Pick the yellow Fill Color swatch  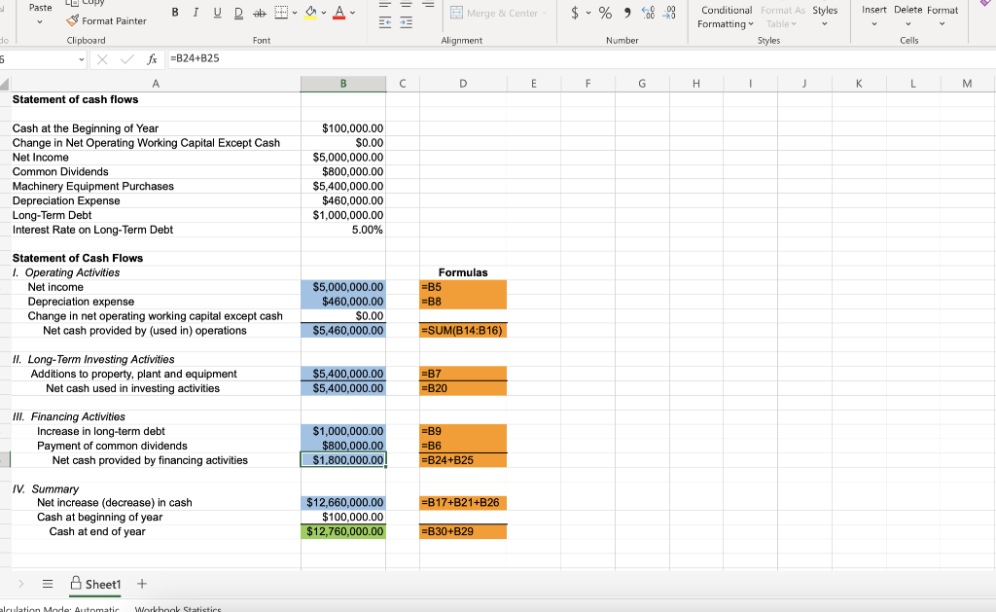(x=311, y=17)
